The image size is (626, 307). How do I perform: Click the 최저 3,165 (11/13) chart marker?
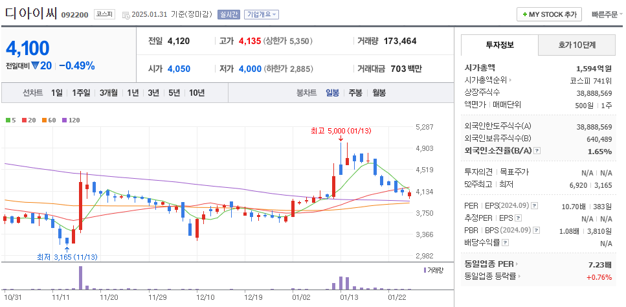point(67,257)
